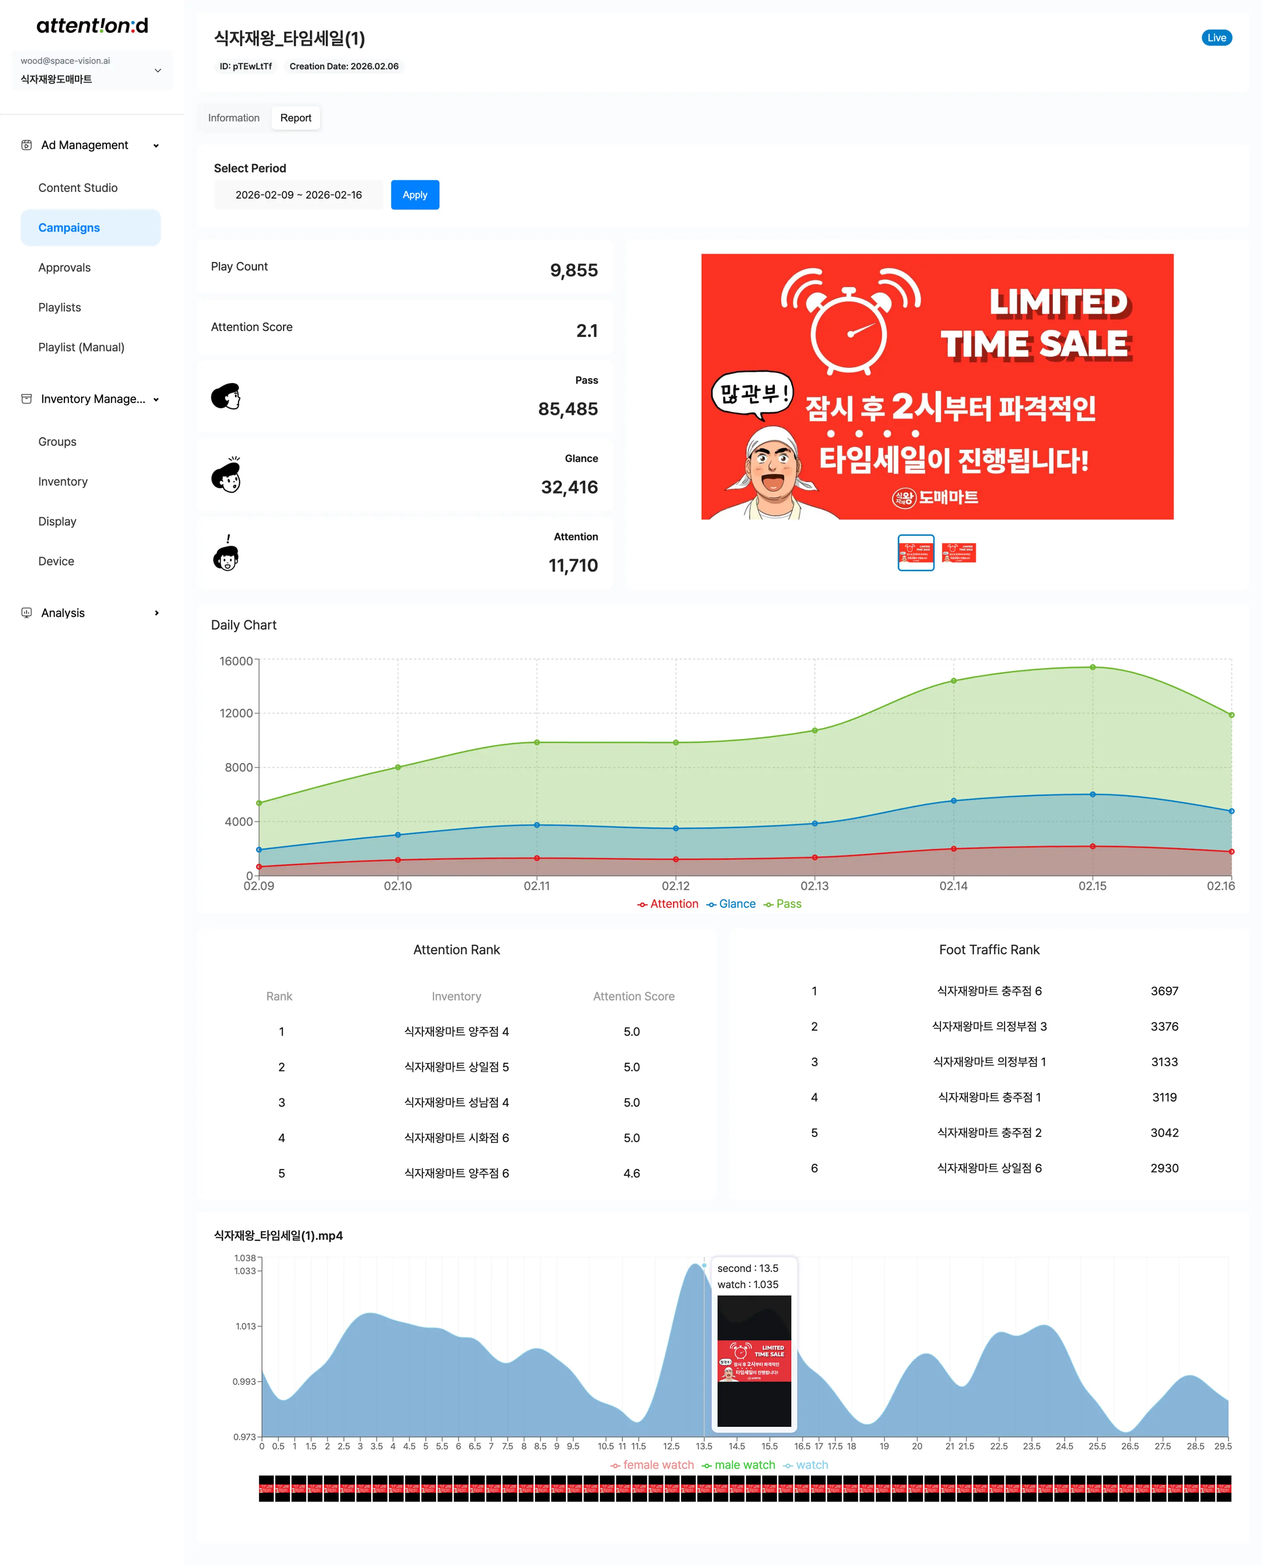1262x1565 pixels.
Task: Go to Playlists page link
Action: pyautogui.click(x=59, y=308)
